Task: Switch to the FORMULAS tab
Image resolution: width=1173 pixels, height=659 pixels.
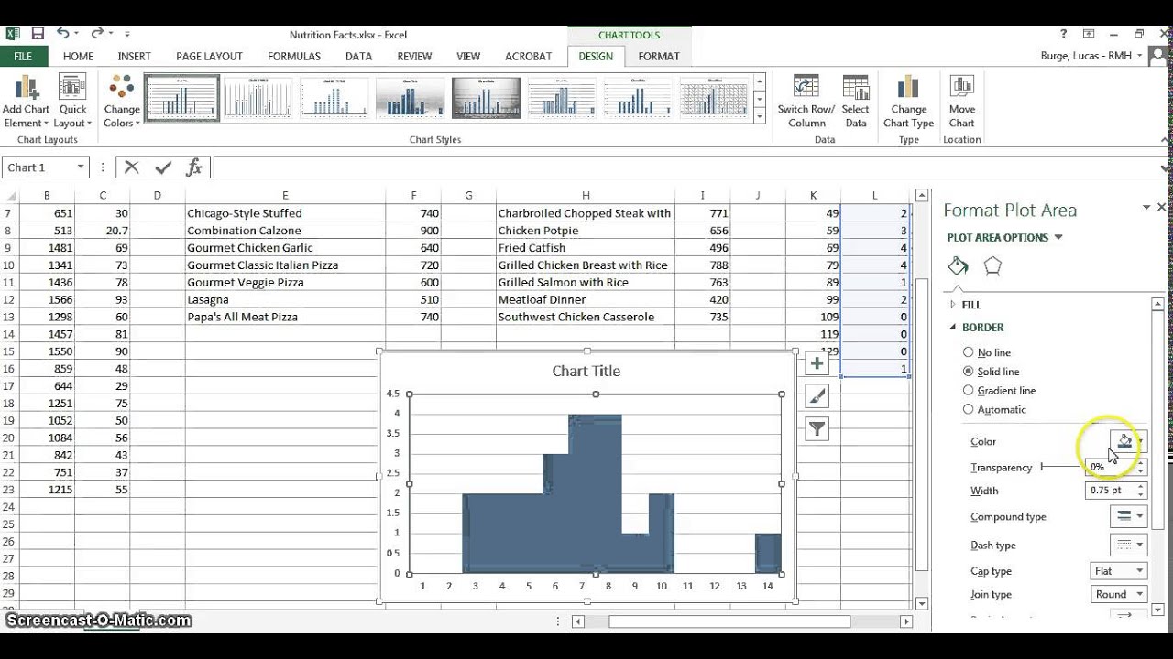Action: coord(294,57)
